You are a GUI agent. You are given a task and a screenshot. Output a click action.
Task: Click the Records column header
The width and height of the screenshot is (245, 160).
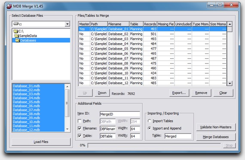tap(150, 24)
